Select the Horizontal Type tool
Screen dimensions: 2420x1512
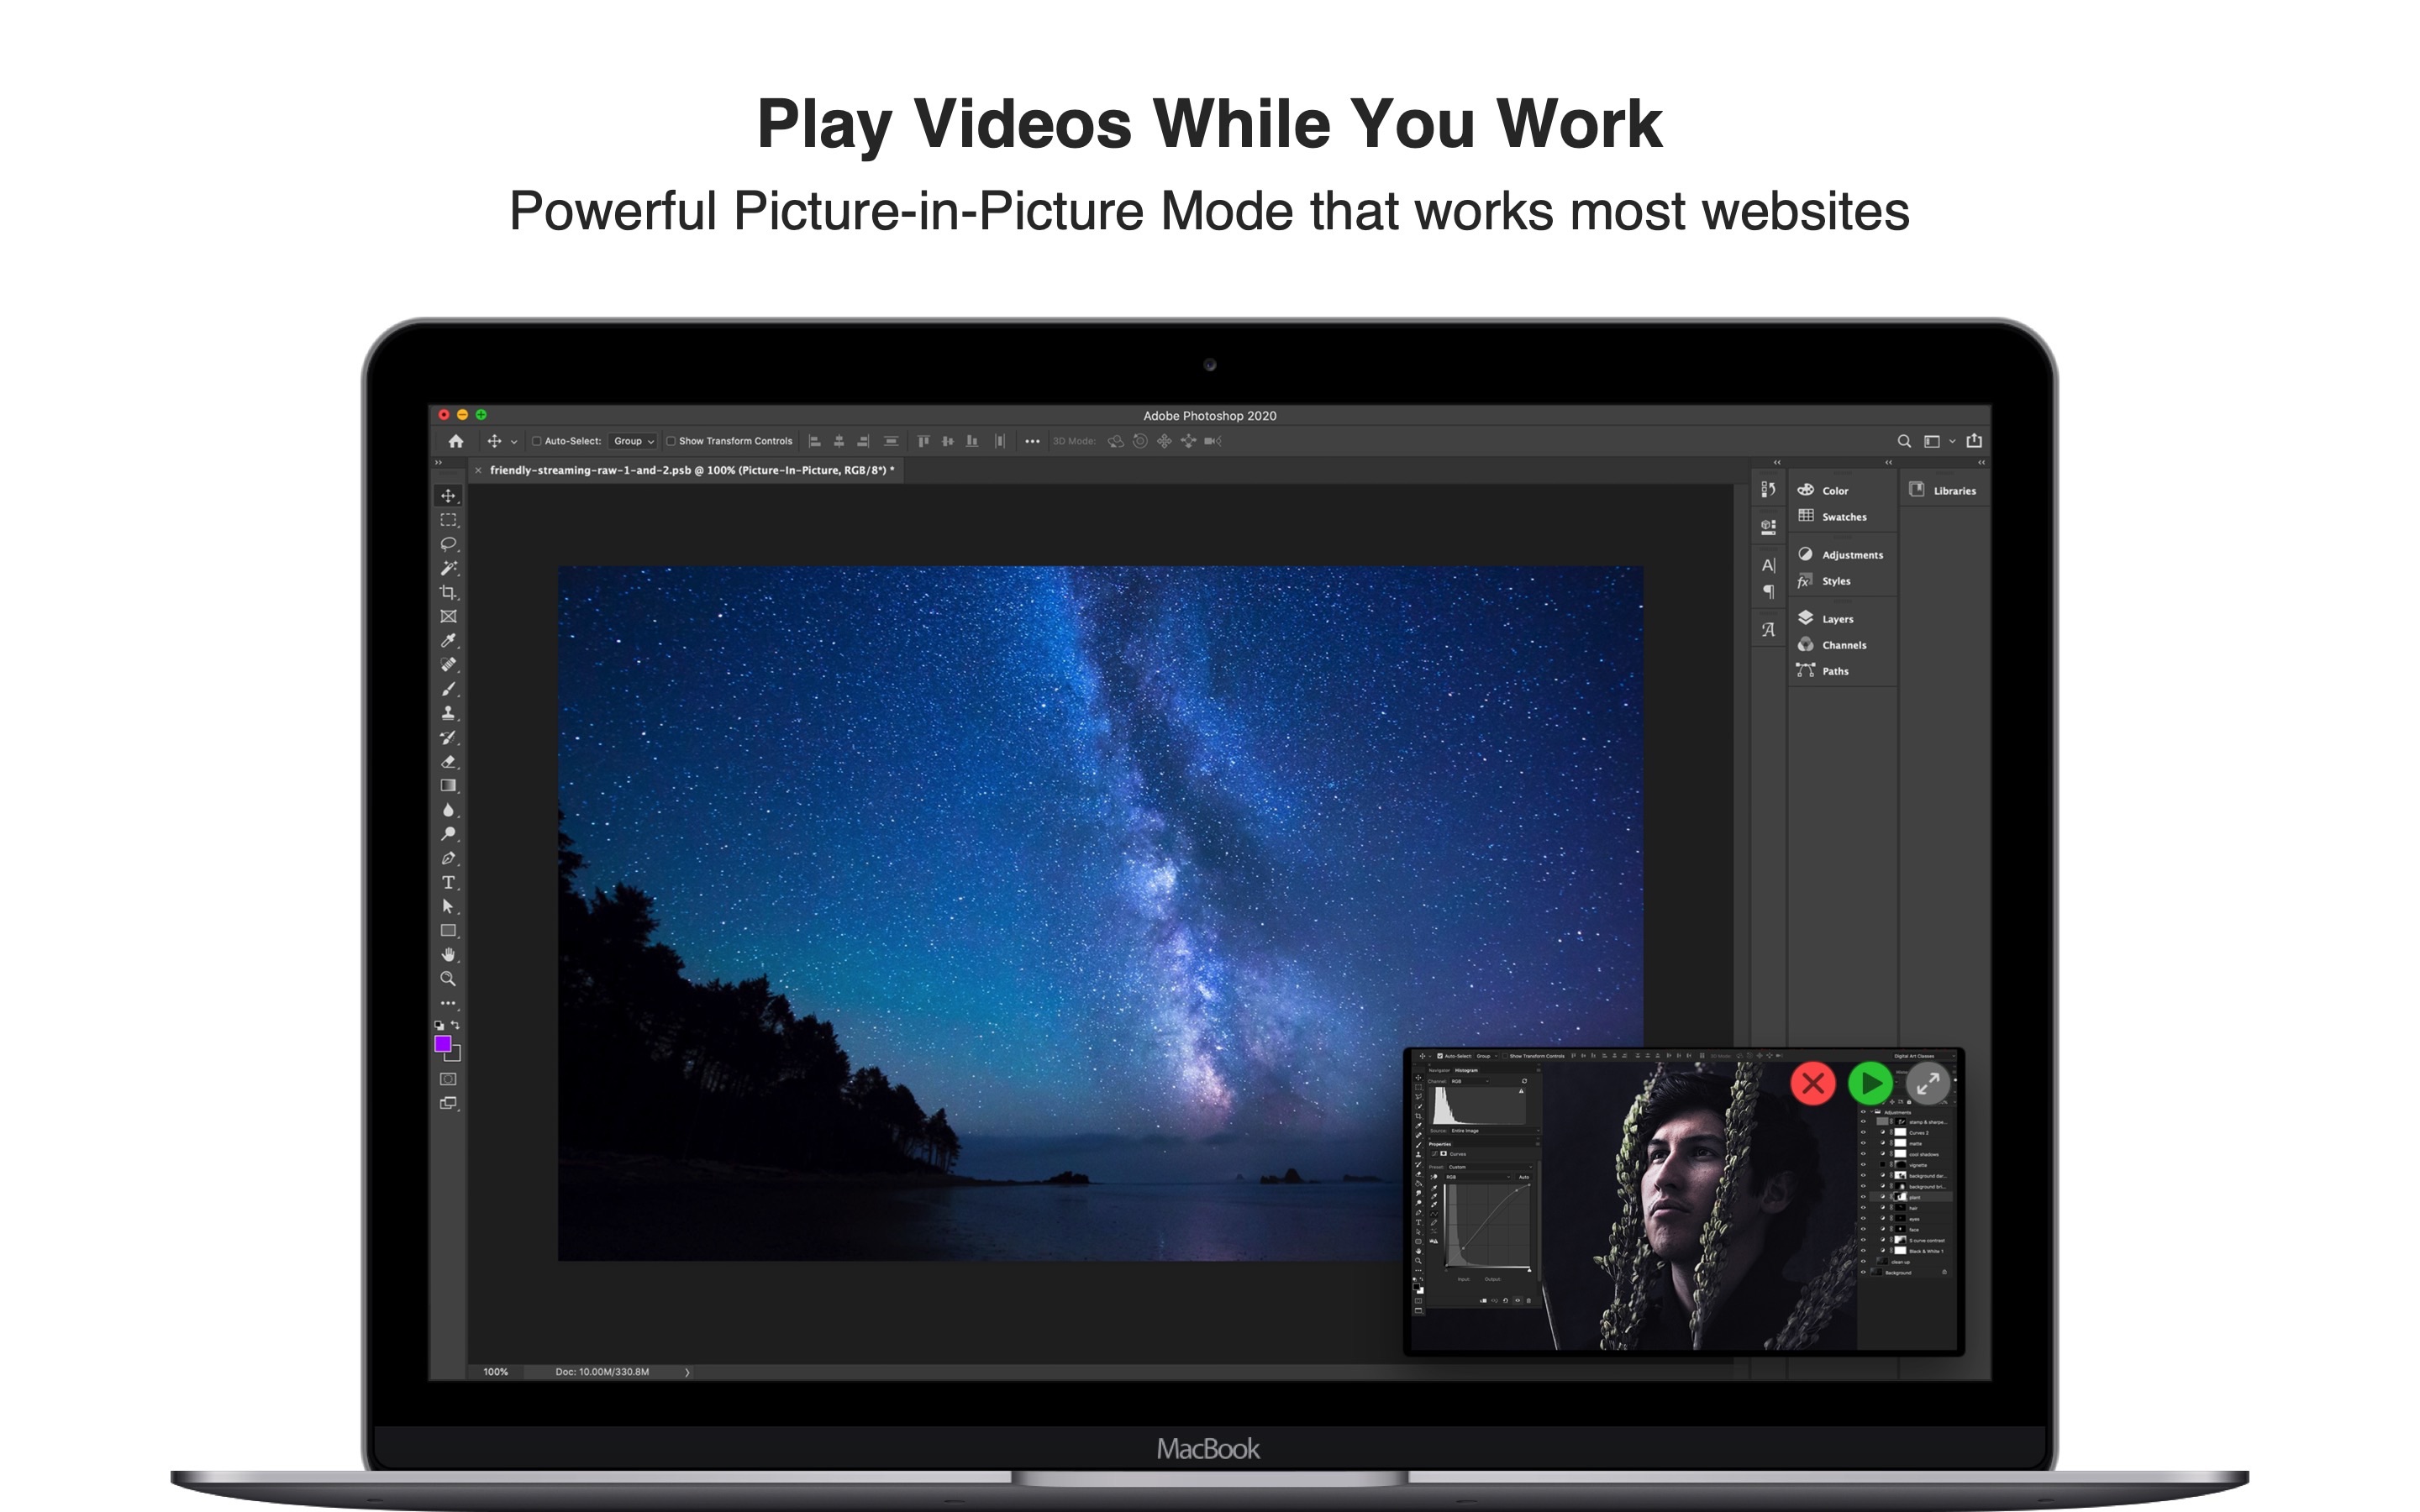tap(448, 882)
